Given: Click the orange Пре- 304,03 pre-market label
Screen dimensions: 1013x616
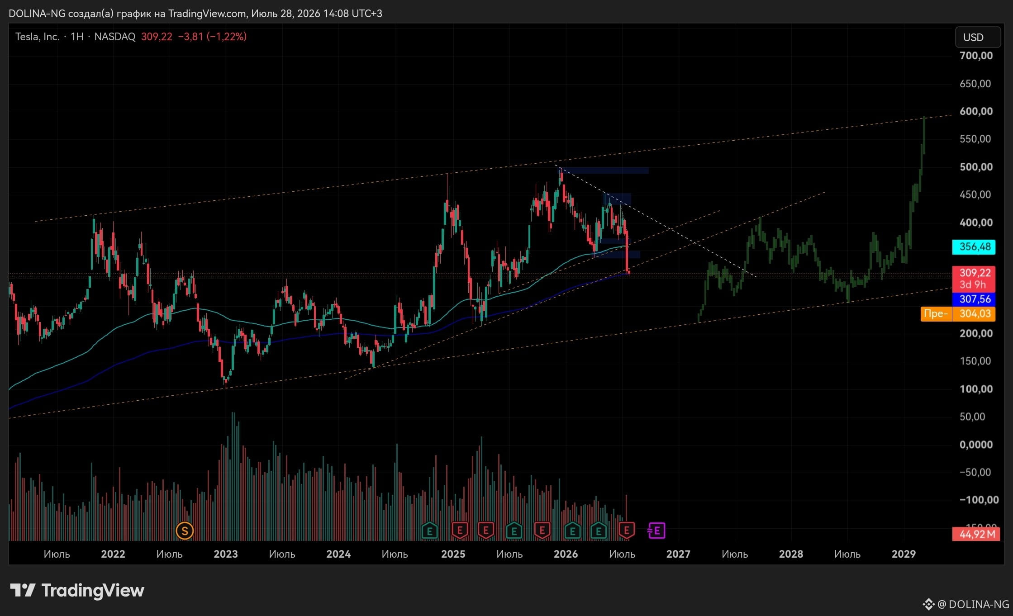Looking at the screenshot, I should click(958, 313).
